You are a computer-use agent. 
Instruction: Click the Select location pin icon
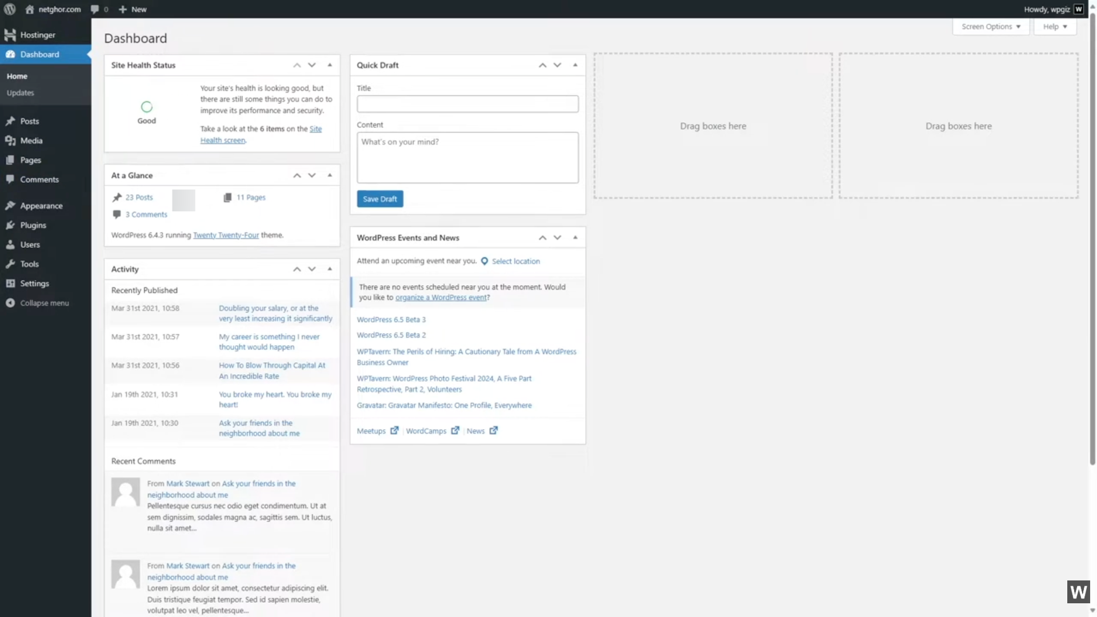click(485, 261)
